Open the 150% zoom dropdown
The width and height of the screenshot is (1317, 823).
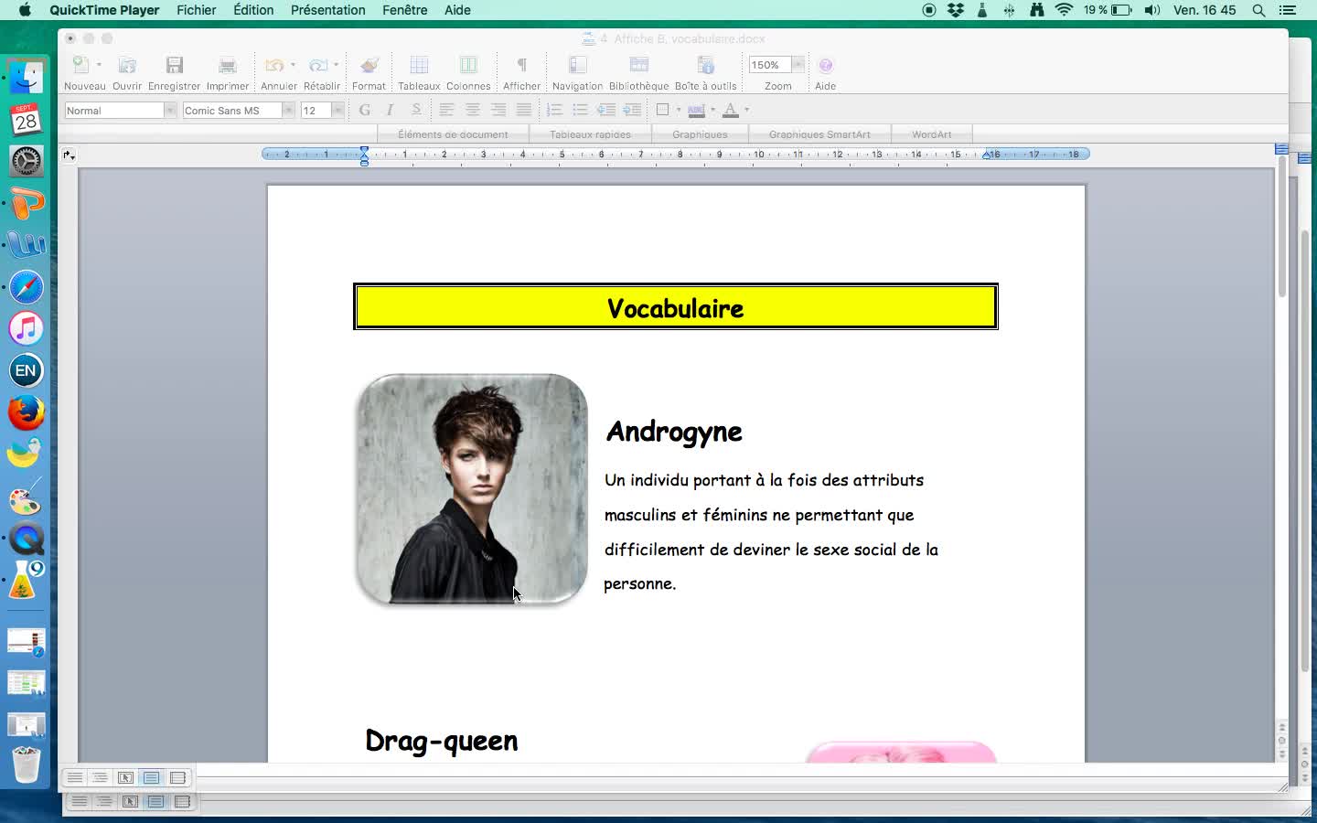coord(798,65)
